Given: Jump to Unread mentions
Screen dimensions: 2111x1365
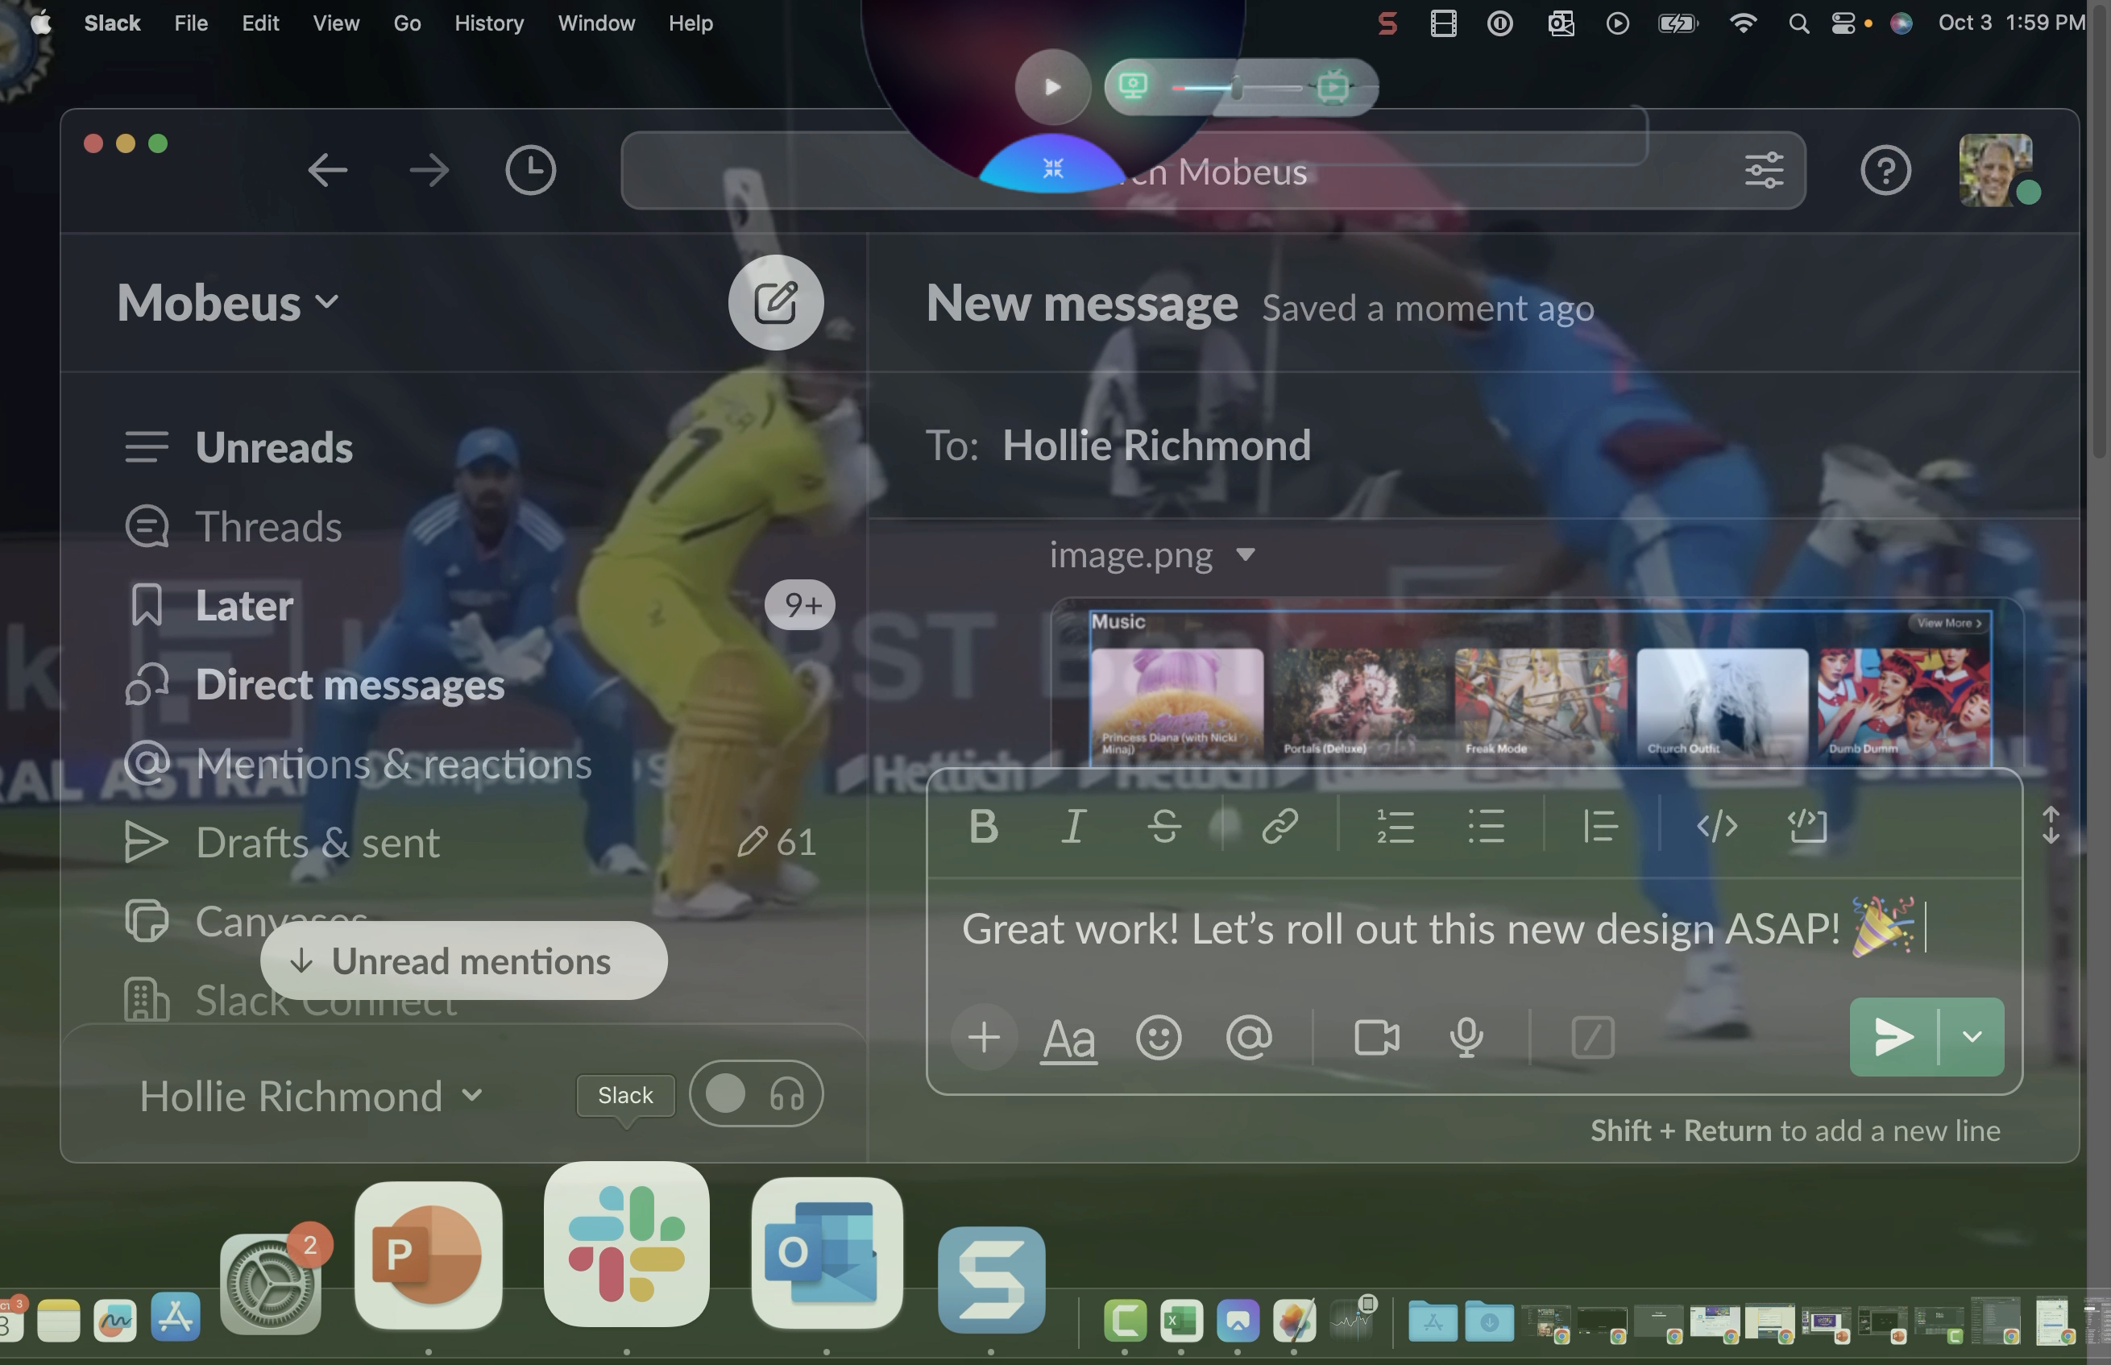Looking at the screenshot, I should click(x=463, y=960).
